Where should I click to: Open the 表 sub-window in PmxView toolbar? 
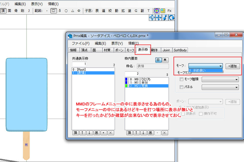(97, 11)
